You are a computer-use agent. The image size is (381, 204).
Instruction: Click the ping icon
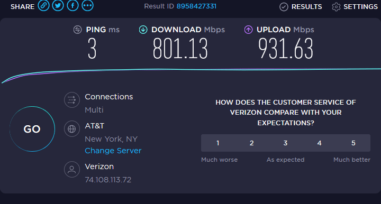(77, 30)
